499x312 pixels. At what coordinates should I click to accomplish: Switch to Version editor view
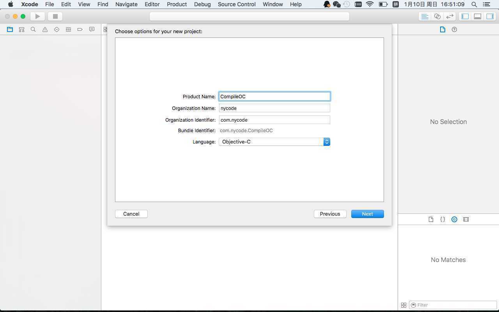(450, 16)
